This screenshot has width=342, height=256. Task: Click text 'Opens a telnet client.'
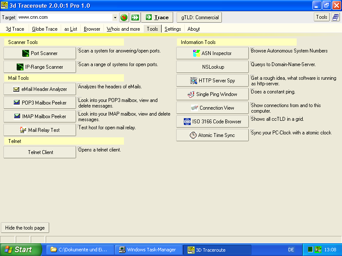tap(100, 150)
